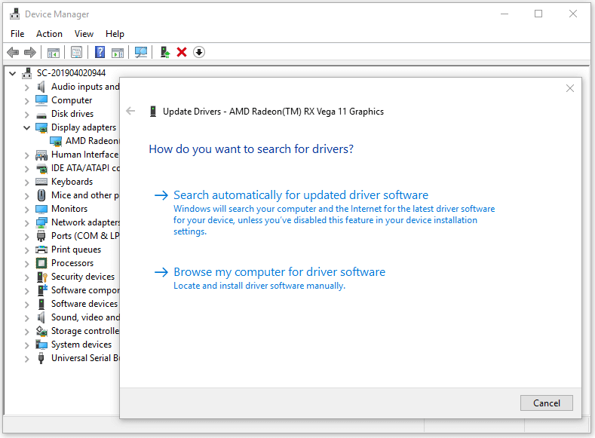595x438 pixels.
Task: Open the Properties toolbar icon
Action: pyautogui.click(x=77, y=52)
